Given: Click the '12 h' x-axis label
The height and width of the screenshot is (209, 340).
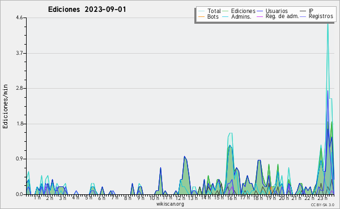Looking at the screenshot, I should point(180,198).
